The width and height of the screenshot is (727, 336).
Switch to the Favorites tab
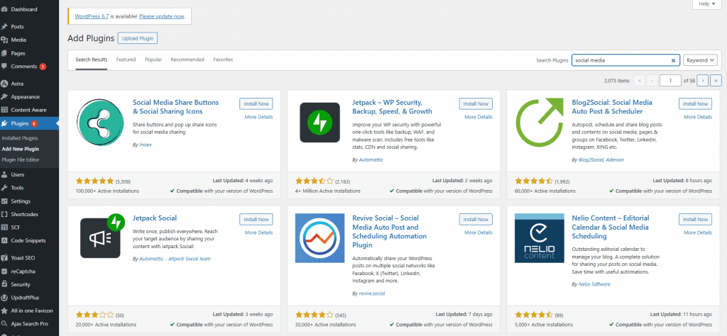(223, 60)
